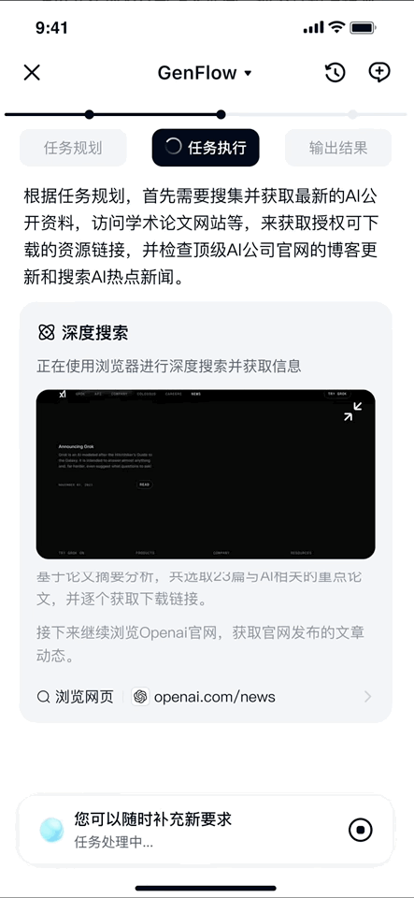Expand the openai.com/news entry chevron
Screen dimensions: 414x898
(x=367, y=697)
